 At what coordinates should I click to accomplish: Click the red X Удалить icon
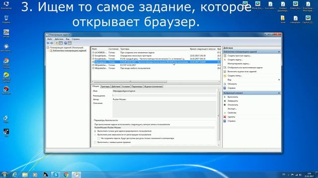coord(225,117)
